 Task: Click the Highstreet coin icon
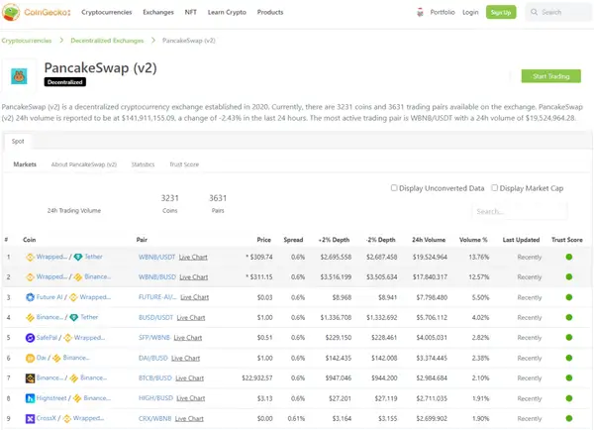pyautogui.click(x=30, y=398)
